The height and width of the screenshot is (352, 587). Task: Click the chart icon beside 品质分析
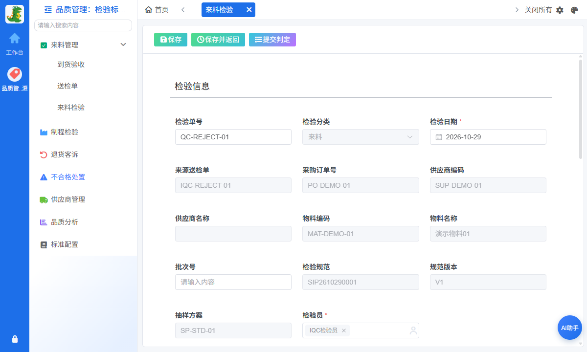point(44,222)
